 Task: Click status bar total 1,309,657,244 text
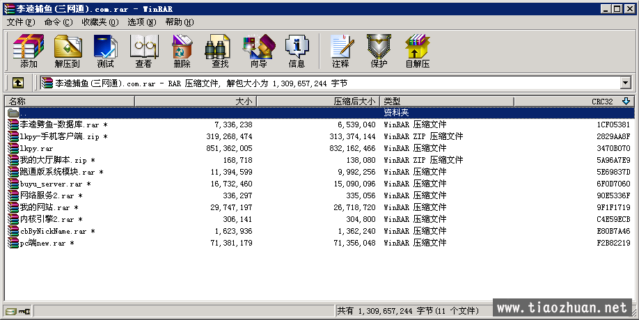pos(408,311)
